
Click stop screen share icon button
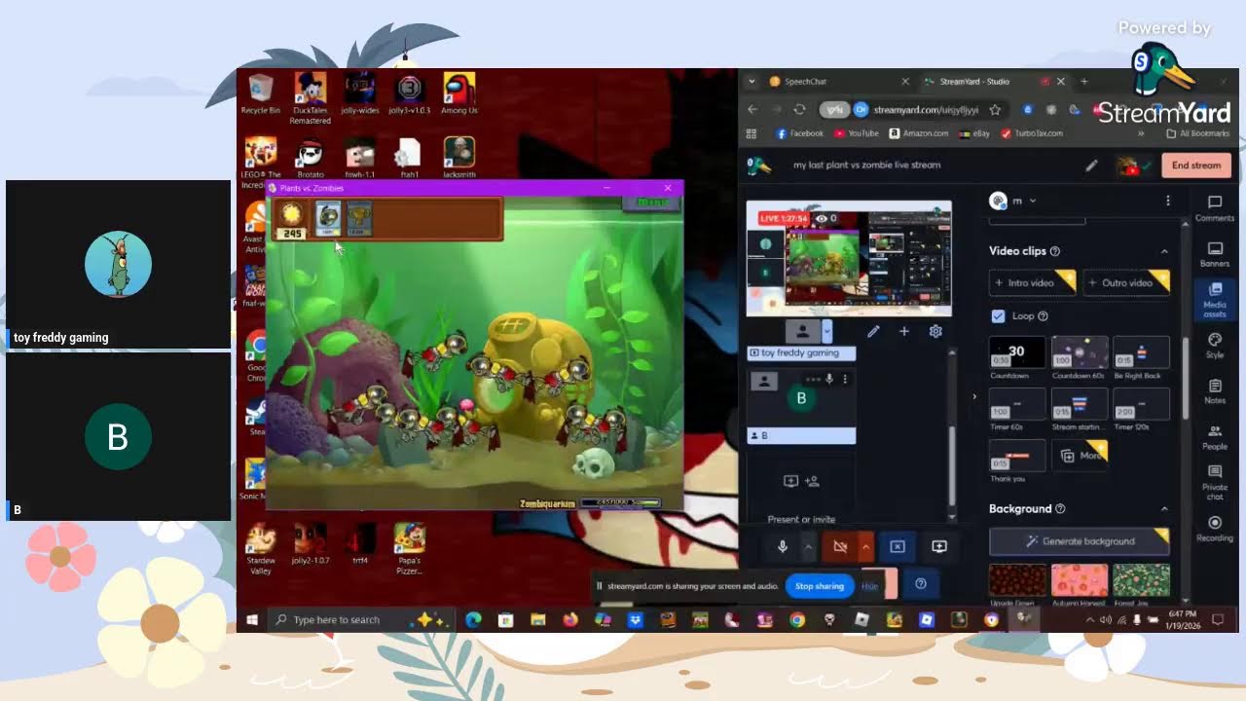pos(898,547)
